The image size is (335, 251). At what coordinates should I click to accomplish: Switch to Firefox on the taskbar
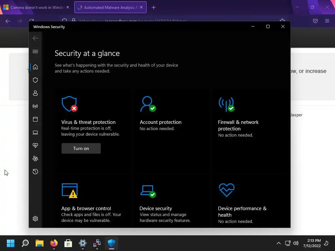click(54, 243)
